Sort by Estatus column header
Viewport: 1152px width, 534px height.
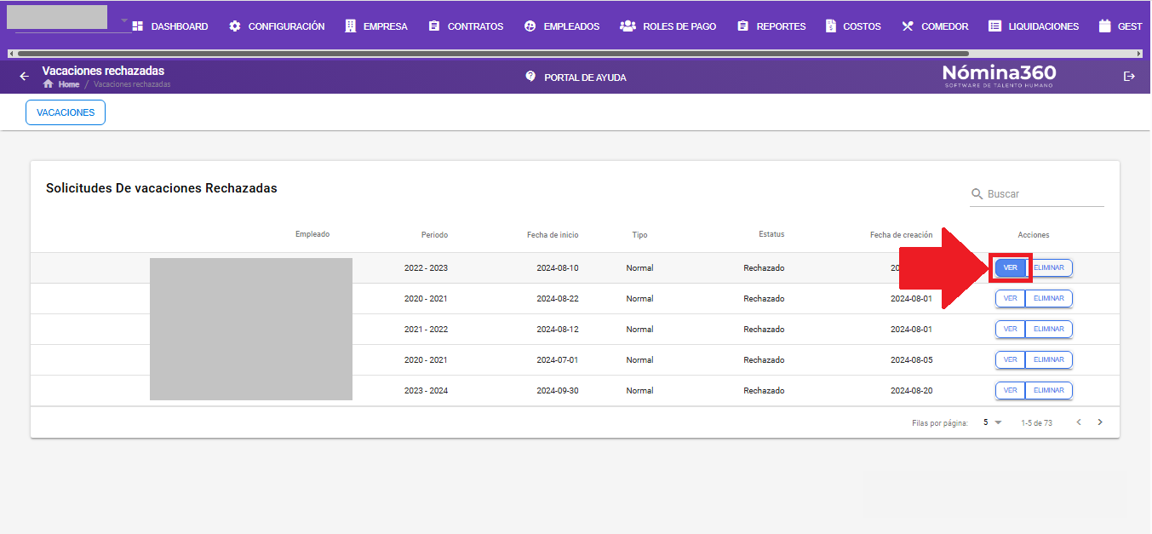coord(771,234)
